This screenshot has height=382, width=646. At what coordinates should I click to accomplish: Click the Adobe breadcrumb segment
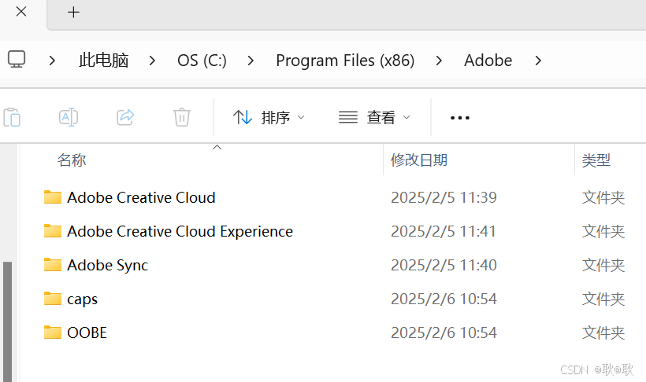tap(488, 61)
